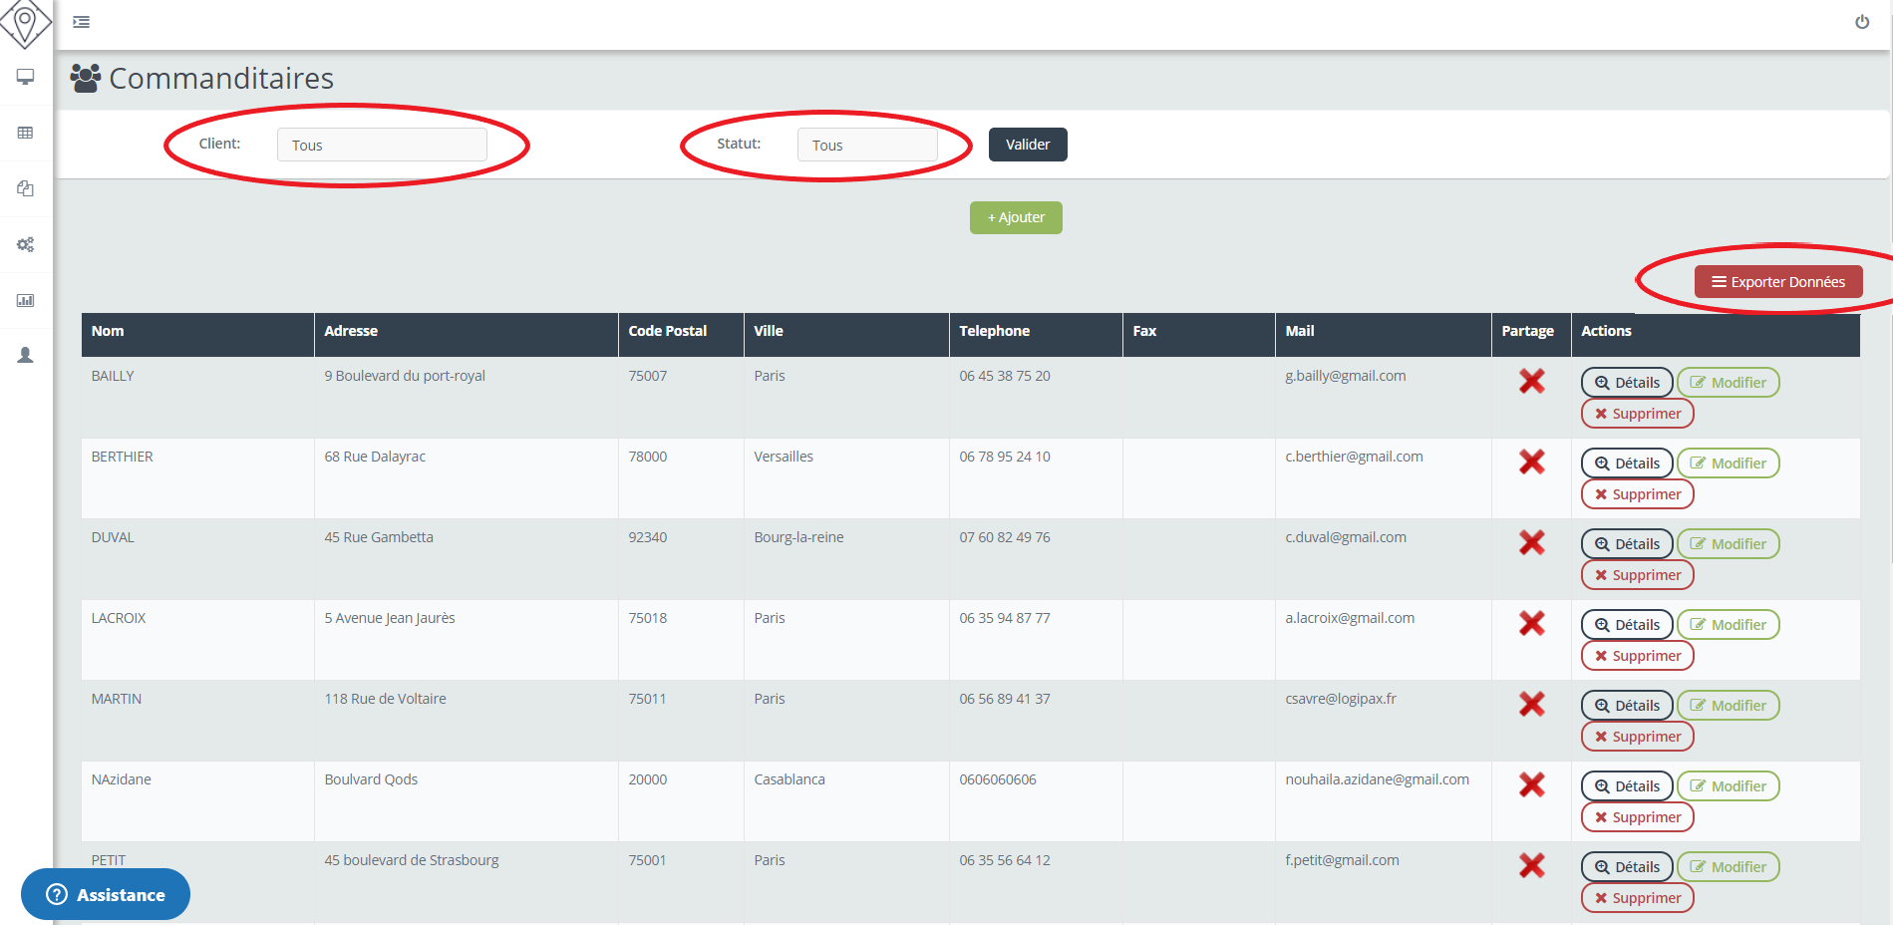Click Modifier for LACROIX row
Screen dimensions: 1893x925
pos(1728,625)
